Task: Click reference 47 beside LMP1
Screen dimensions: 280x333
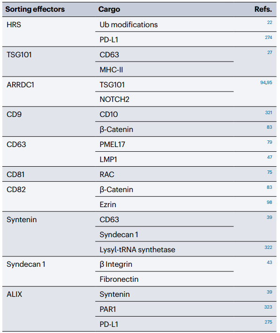Action: 269,157
